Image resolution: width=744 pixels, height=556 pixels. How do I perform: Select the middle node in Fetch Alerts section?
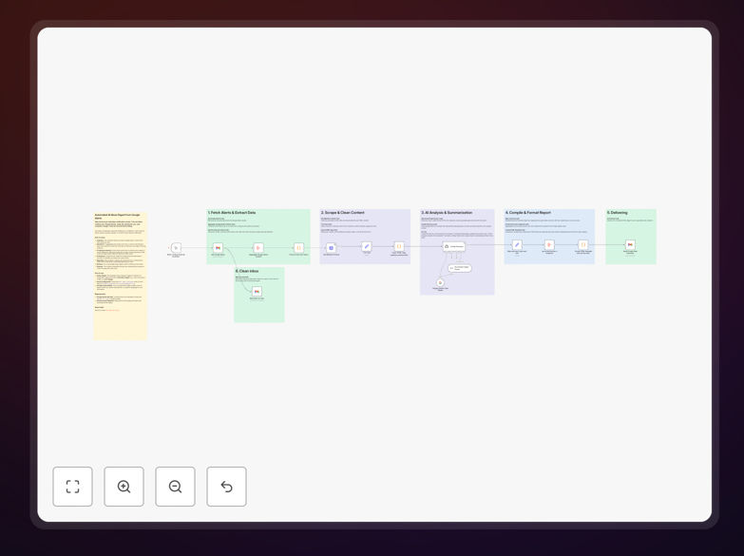coord(258,247)
